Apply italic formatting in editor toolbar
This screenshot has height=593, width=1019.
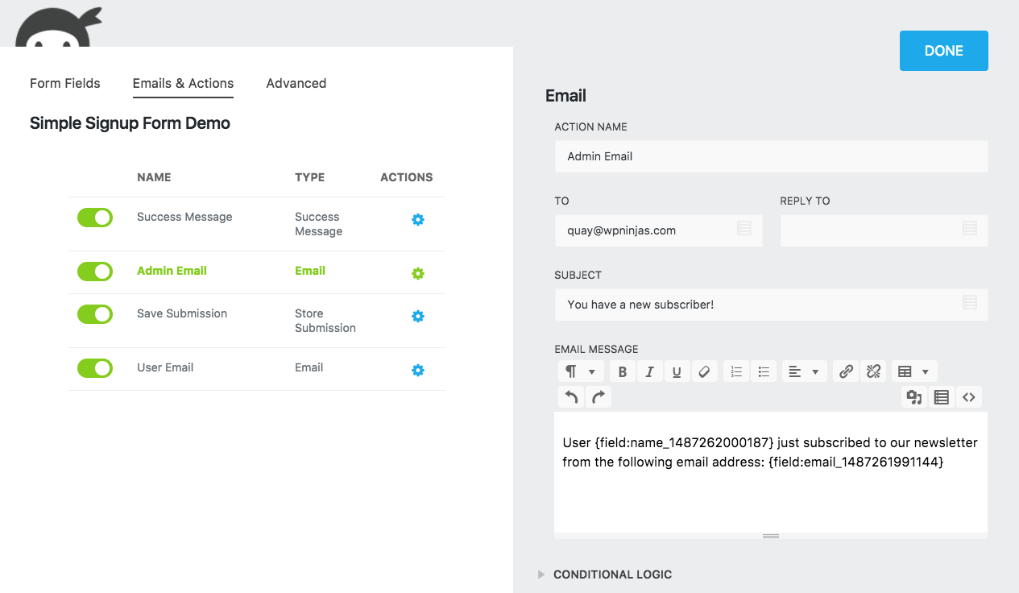pyautogui.click(x=649, y=371)
